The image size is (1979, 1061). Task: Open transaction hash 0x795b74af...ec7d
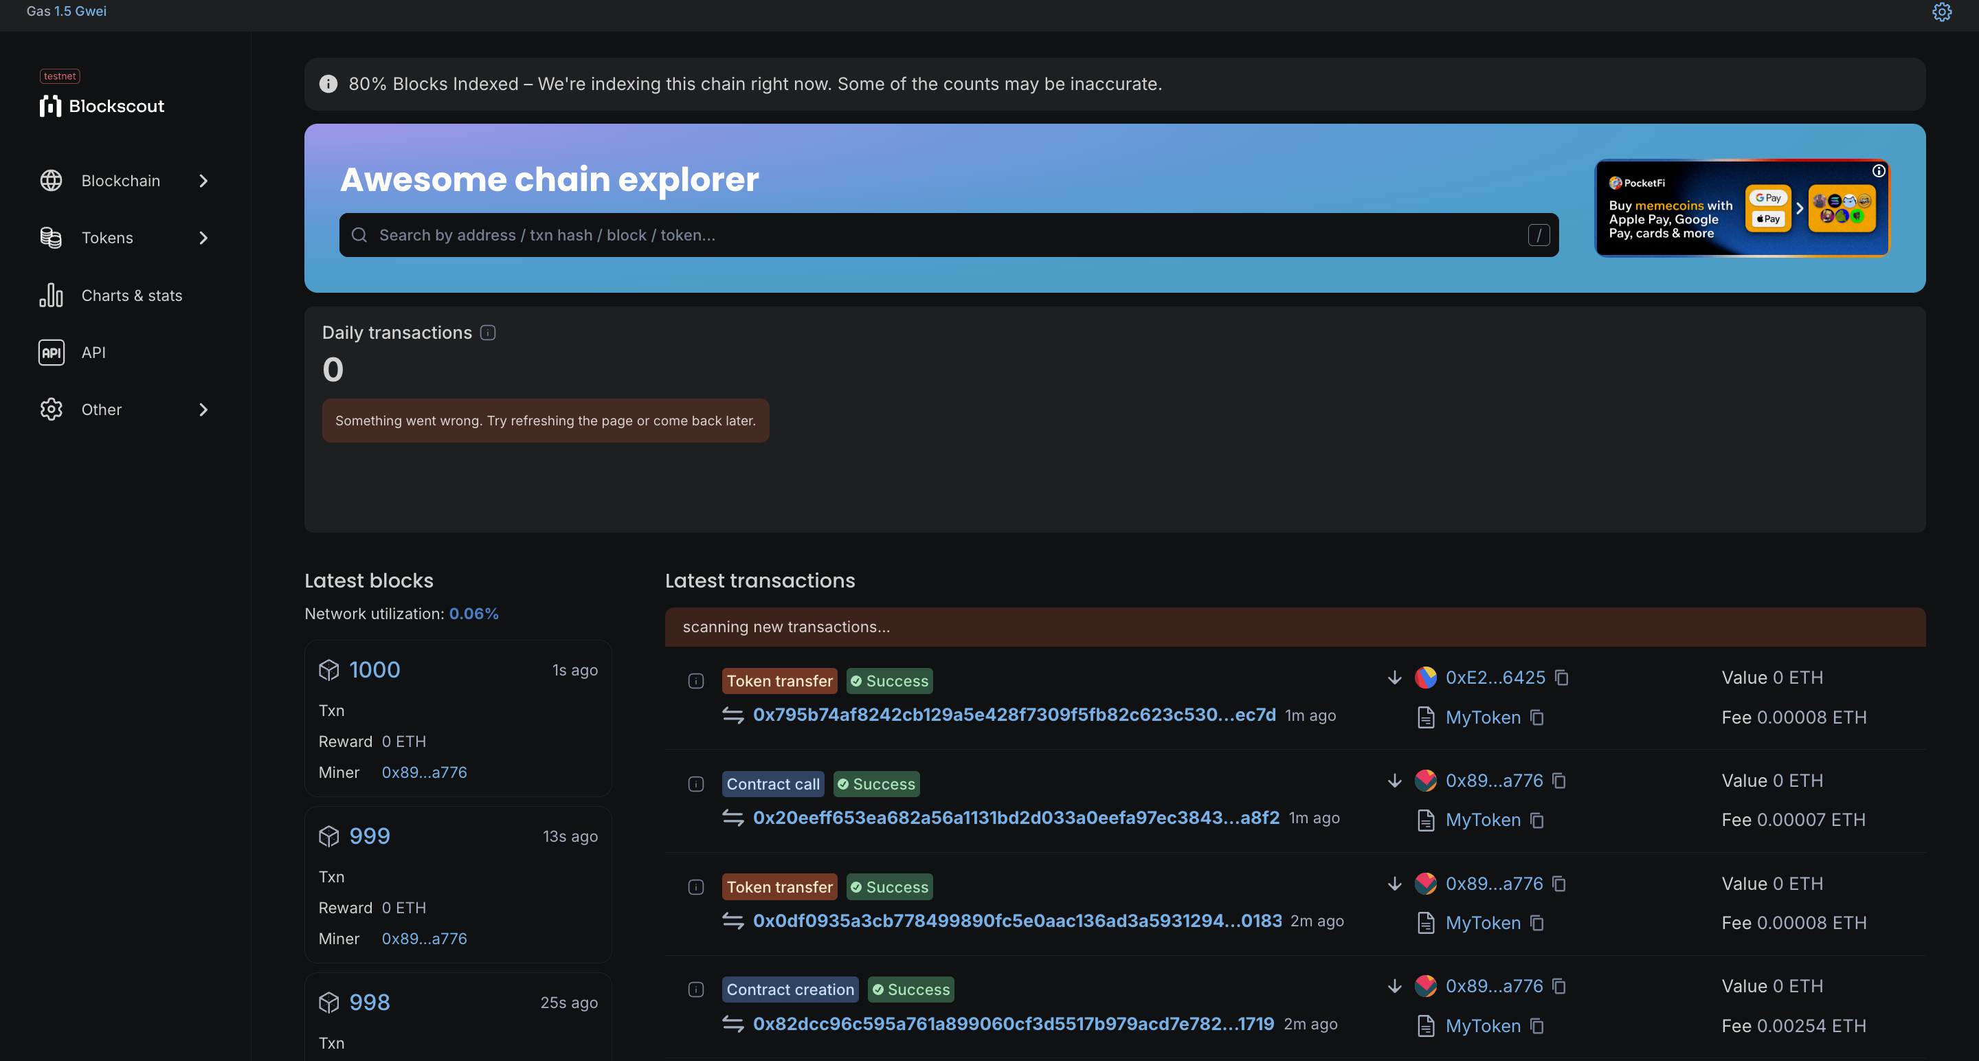coord(1014,715)
